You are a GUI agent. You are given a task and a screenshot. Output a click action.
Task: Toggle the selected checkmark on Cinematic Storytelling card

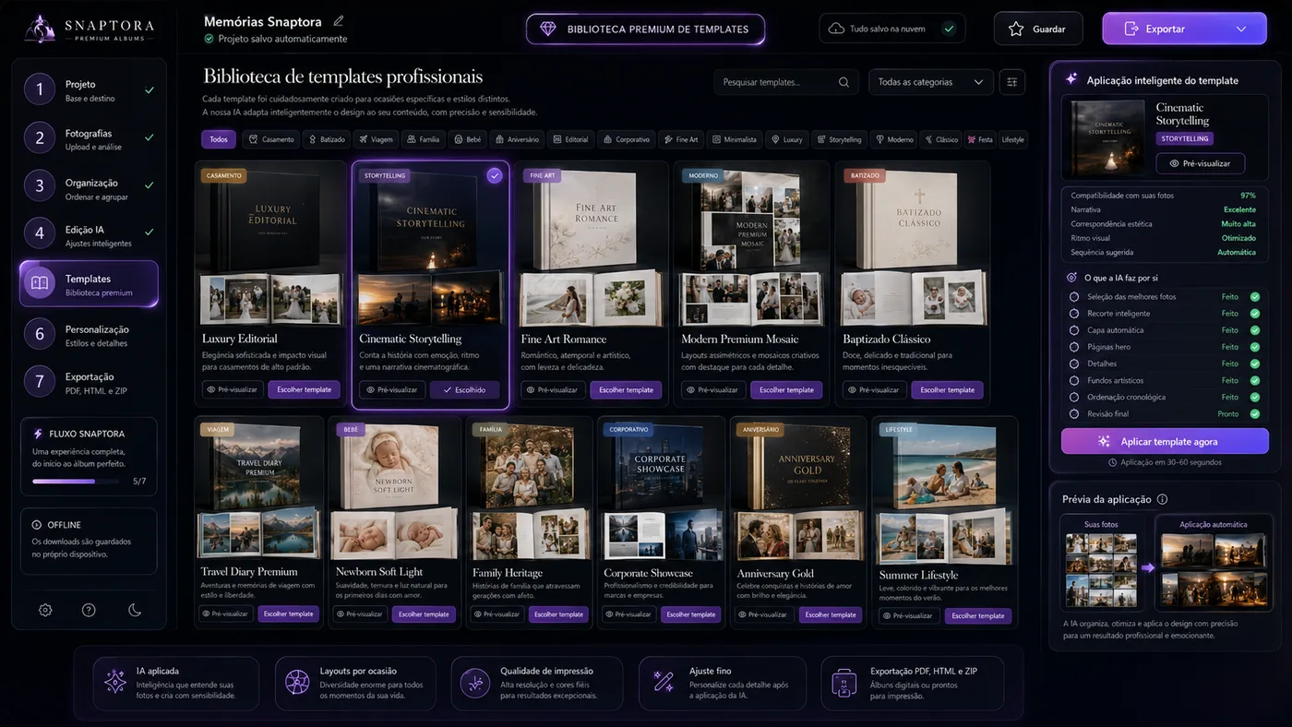(x=495, y=175)
